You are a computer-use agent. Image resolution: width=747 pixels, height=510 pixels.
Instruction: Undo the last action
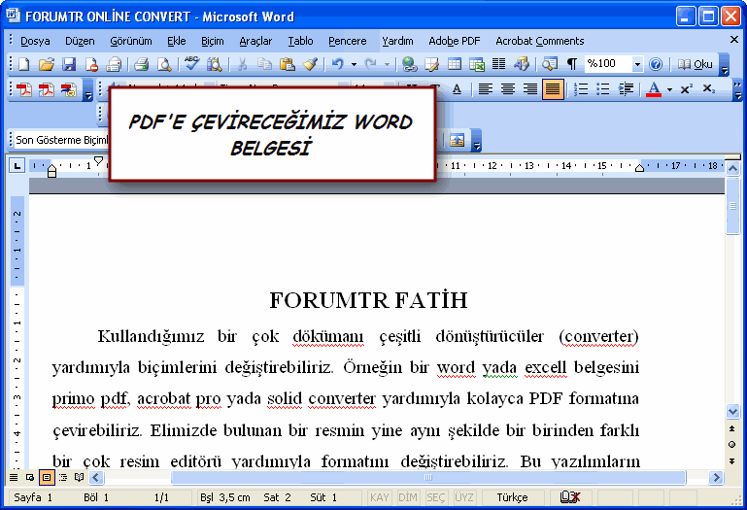pos(337,64)
